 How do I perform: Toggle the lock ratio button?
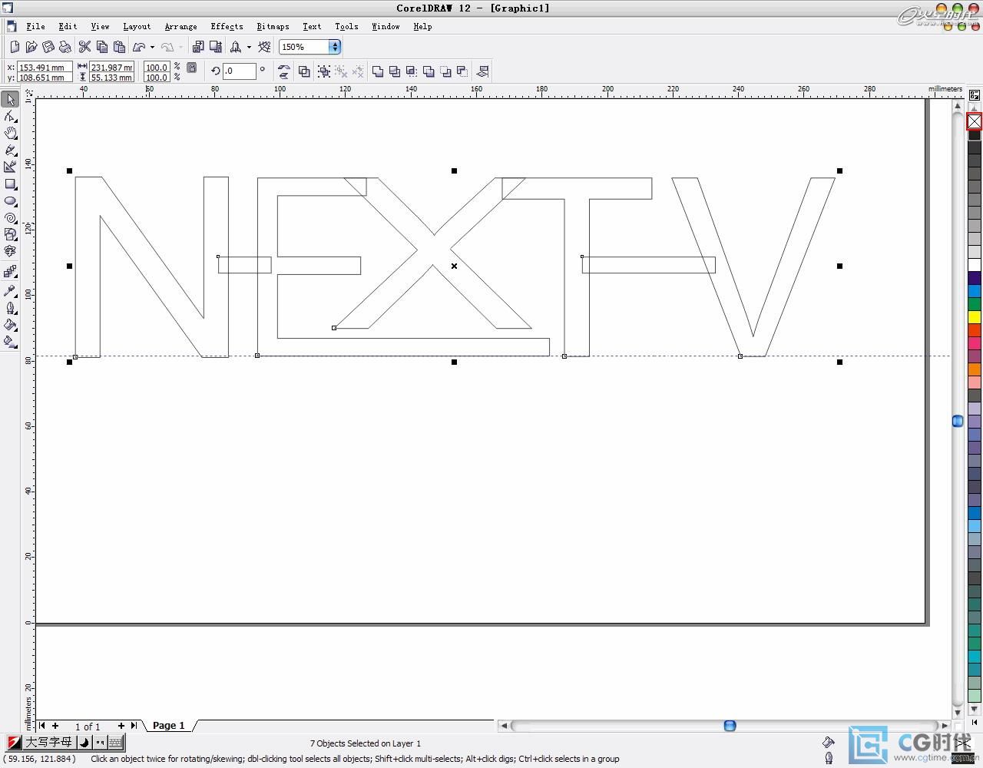click(192, 68)
